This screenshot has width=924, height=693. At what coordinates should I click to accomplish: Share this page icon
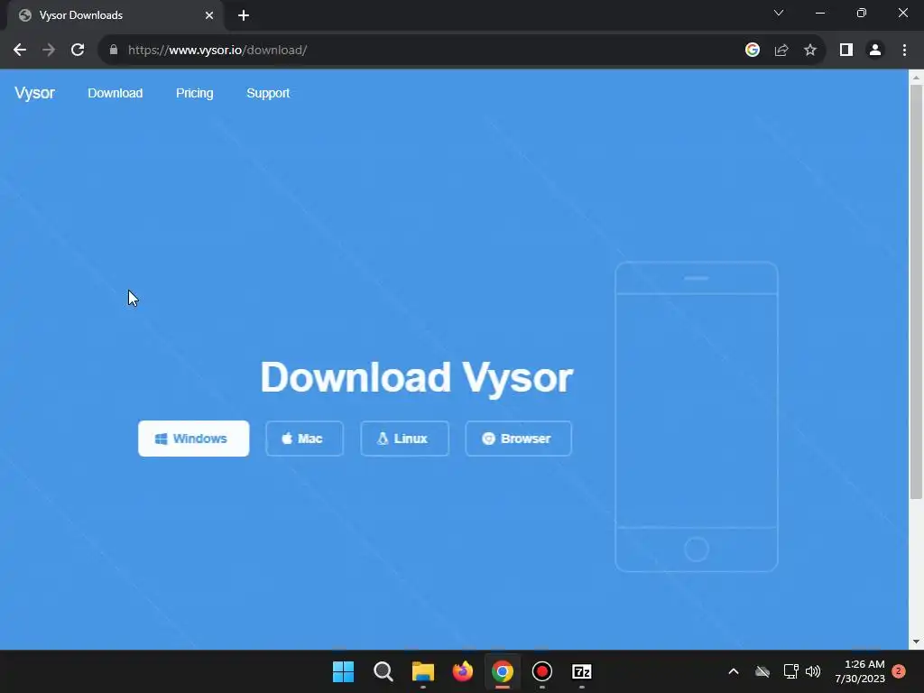[781, 51]
